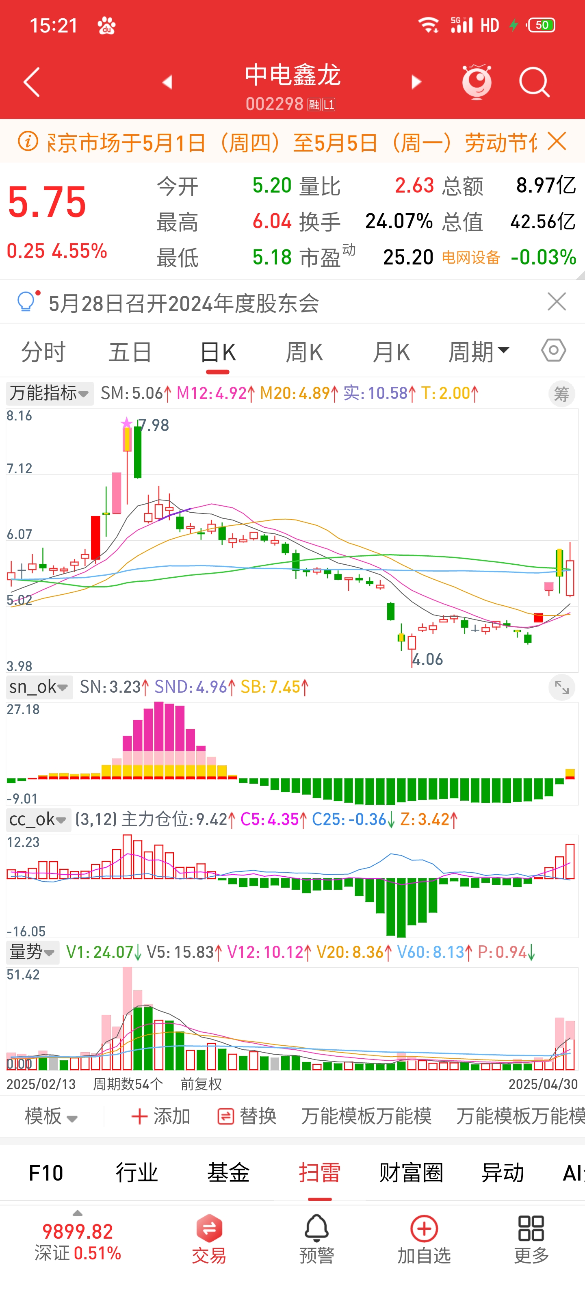This screenshot has height=1300, width=585.
Task: Tap the chart end date 2025/04/30
Action: [543, 1084]
